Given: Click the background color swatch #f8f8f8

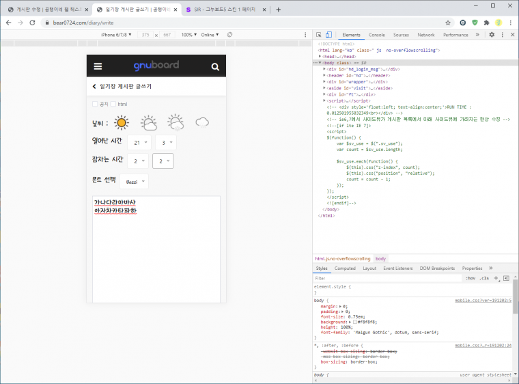Looking at the screenshot, I should [x=354, y=320].
